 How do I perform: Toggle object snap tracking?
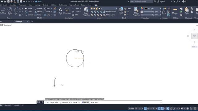coord(159,108)
